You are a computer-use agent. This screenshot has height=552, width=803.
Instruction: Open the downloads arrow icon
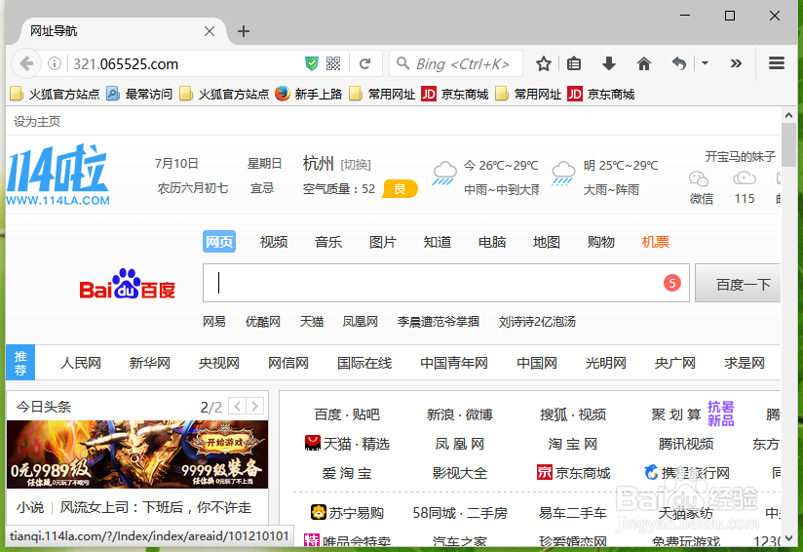click(x=608, y=63)
